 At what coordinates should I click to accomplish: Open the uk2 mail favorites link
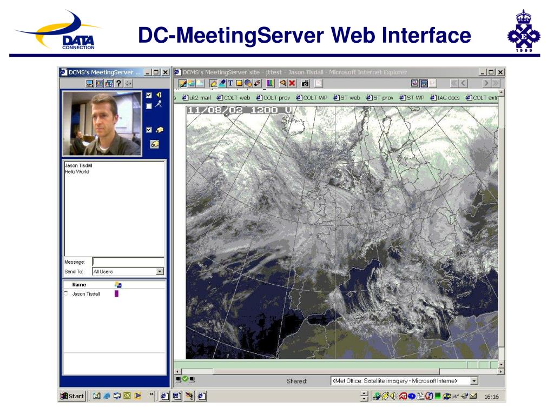[196, 98]
